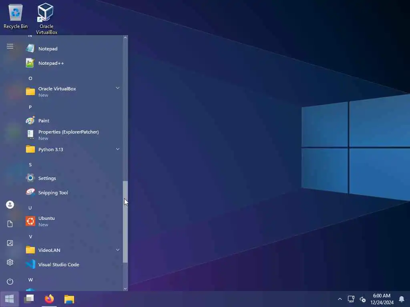Open the network tray icon
410x307 pixels.
tap(351, 299)
